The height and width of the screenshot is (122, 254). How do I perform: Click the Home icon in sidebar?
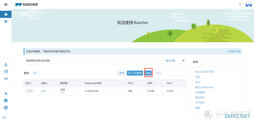6,14
